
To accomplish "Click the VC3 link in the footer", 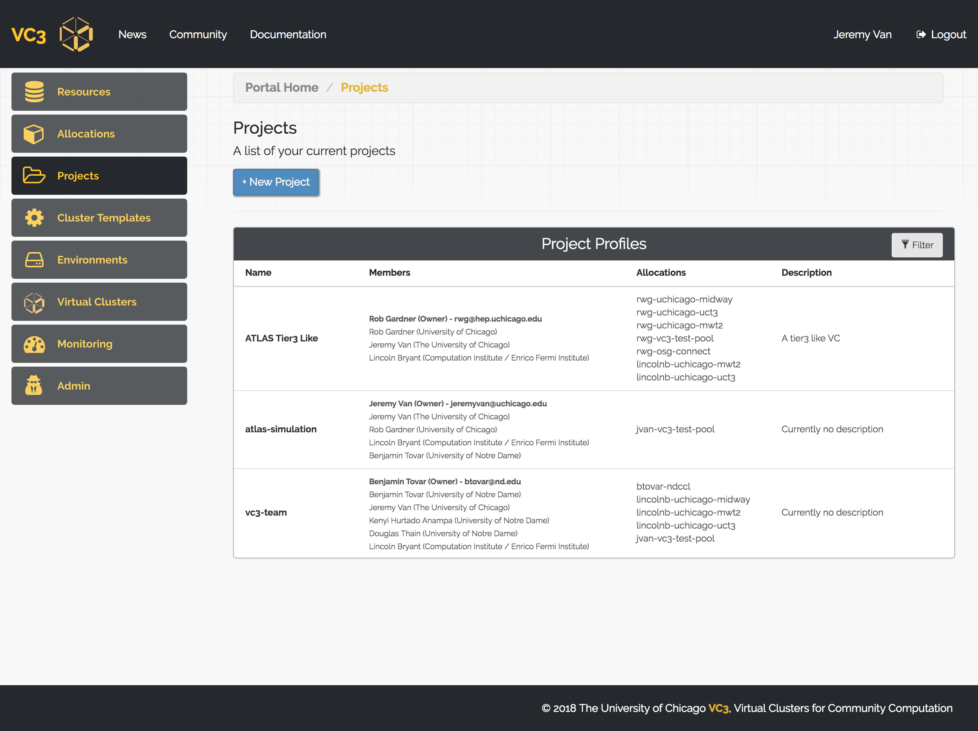I will [x=718, y=708].
